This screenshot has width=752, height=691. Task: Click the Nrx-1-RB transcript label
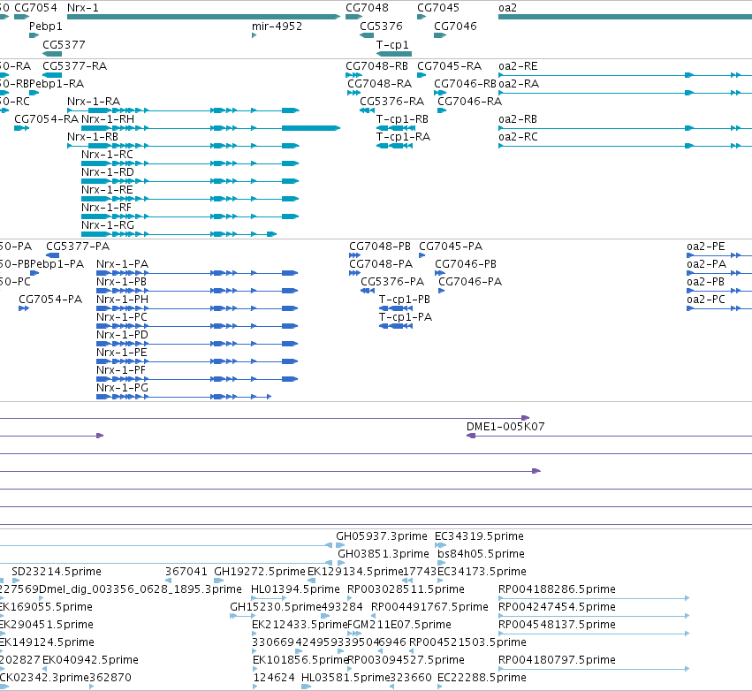93,137
